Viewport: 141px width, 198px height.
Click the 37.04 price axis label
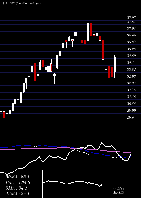tap(131, 29)
